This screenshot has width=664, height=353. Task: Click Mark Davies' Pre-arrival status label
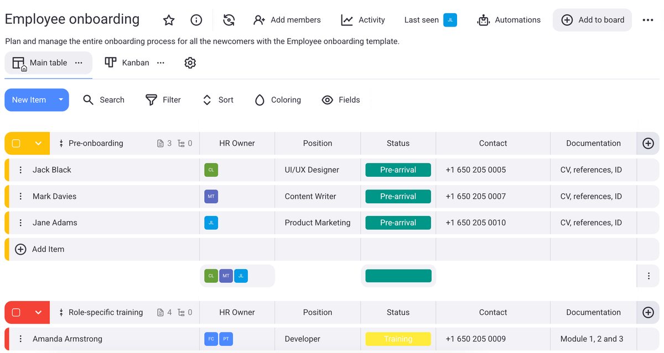[x=398, y=197]
